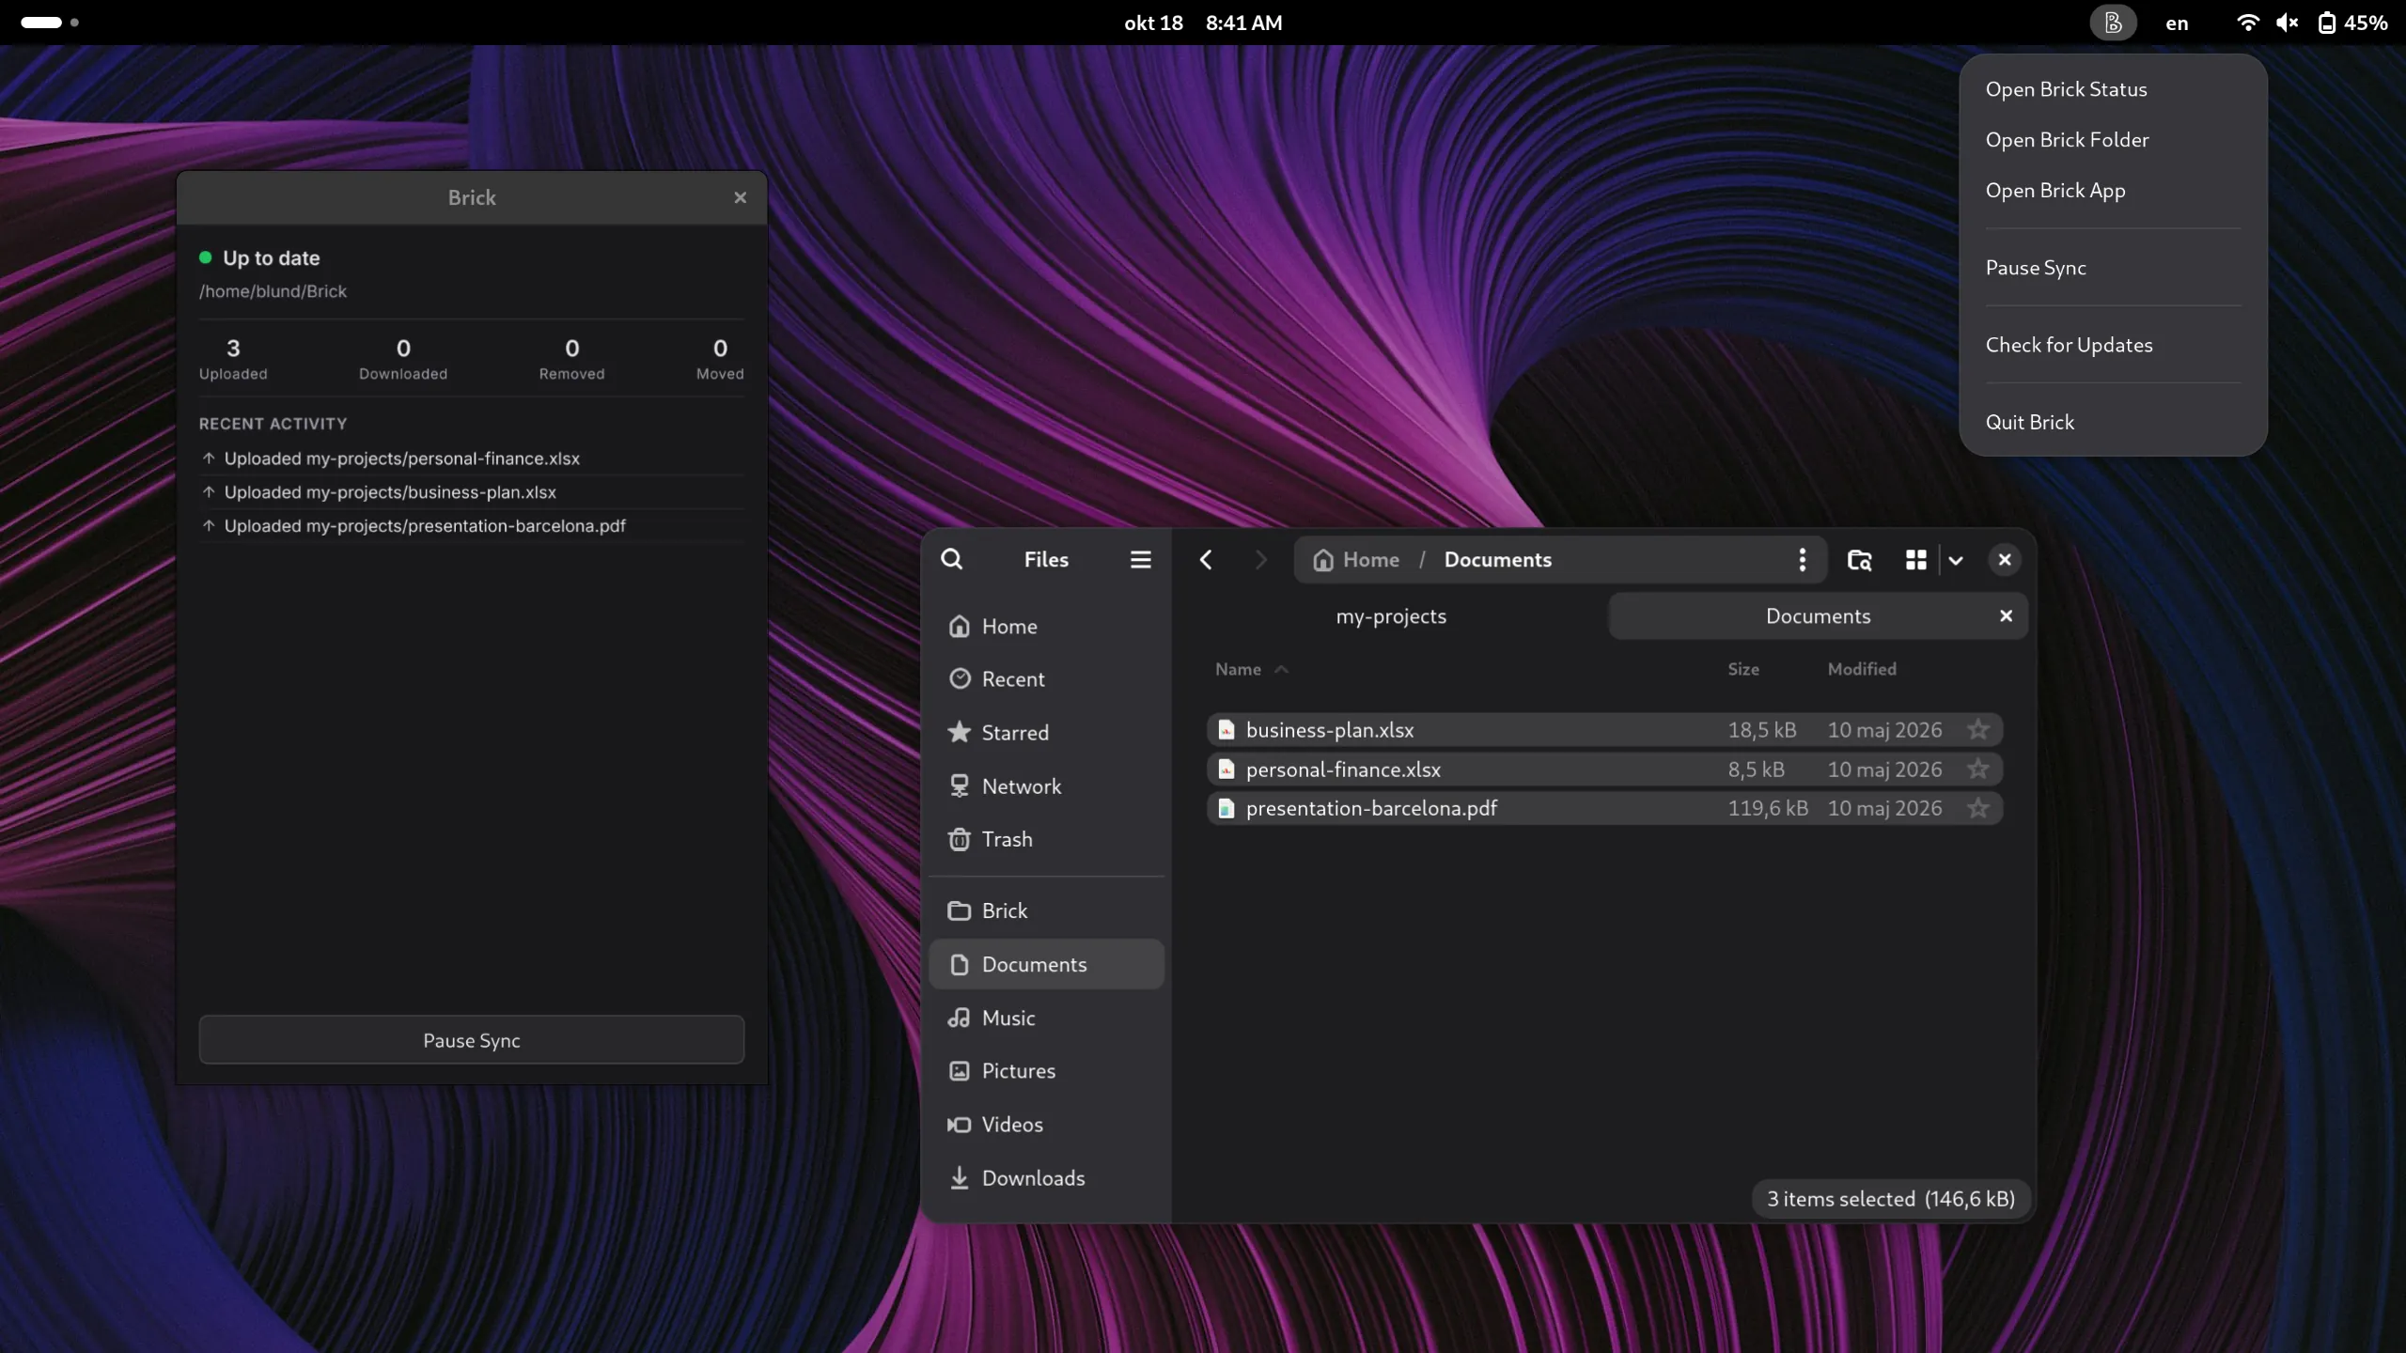The width and height of the screenshot is (2406, 1353).
Task: Click uploaded business-plan.xlsx activity entry
Action: [472, 492]
